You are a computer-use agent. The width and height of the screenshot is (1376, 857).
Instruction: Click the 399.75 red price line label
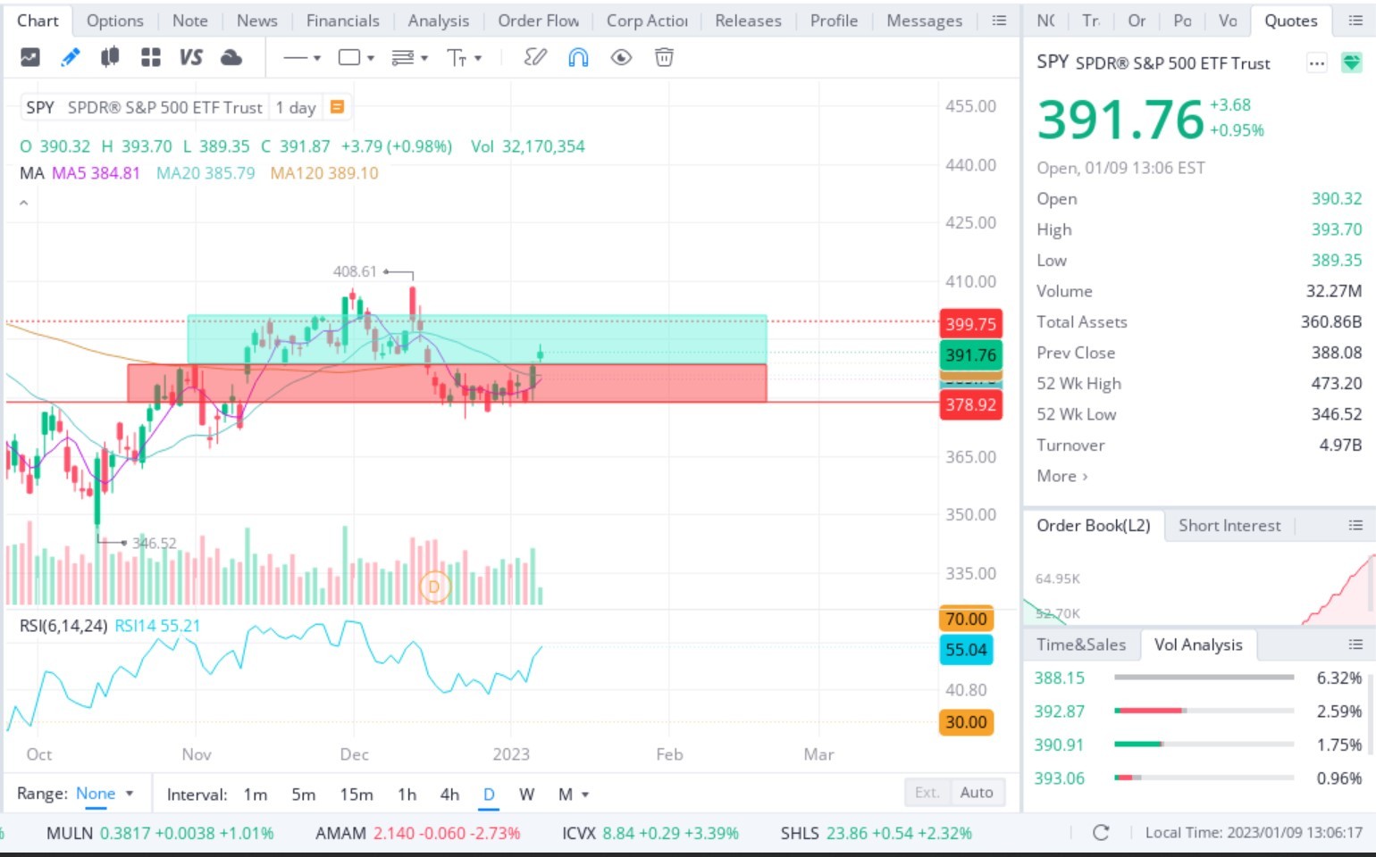970,324
